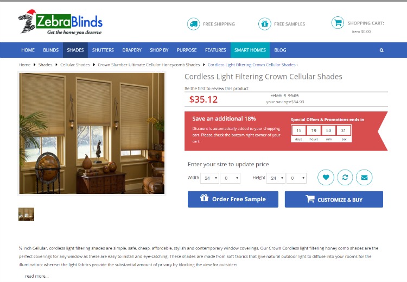Open the shopping cart icon
Viewport: 407px width, 282px height.
(338, 23)
